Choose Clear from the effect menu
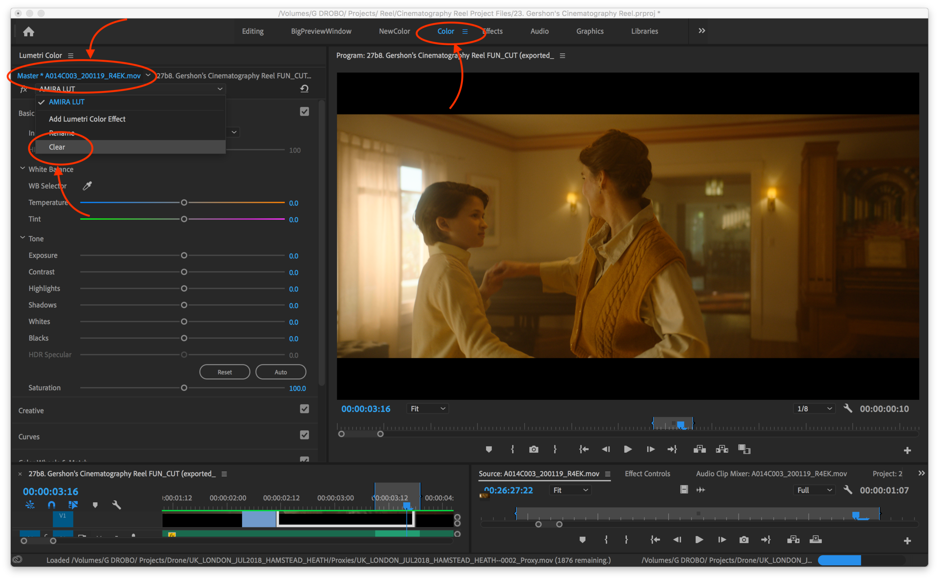The height and width of the screenshot is (580, 939). (130, 147)
